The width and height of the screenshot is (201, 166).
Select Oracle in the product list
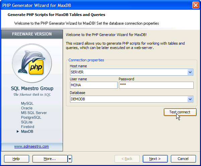click(x=27, y=108)
